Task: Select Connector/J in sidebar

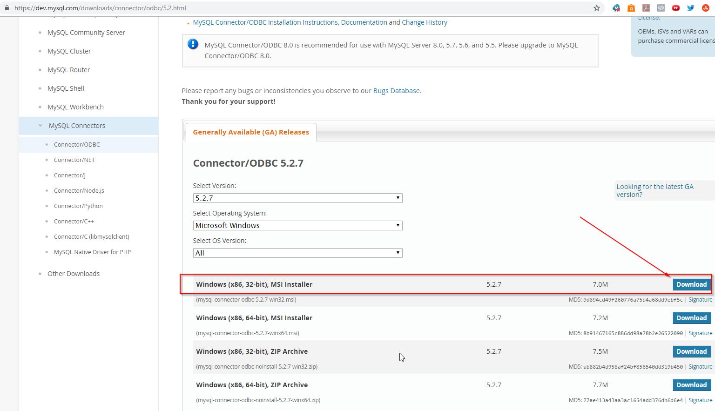Action: pyautogui.click(x=70, y=175)
